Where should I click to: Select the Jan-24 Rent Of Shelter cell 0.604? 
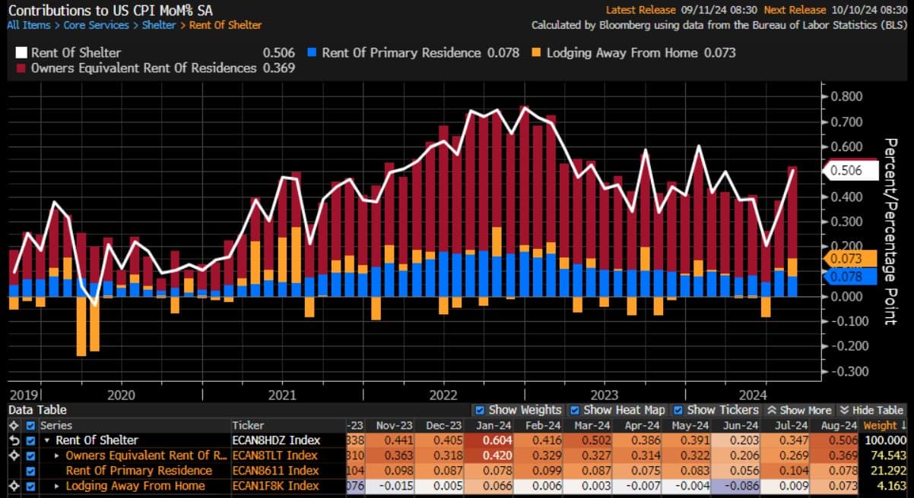[493, 440]
